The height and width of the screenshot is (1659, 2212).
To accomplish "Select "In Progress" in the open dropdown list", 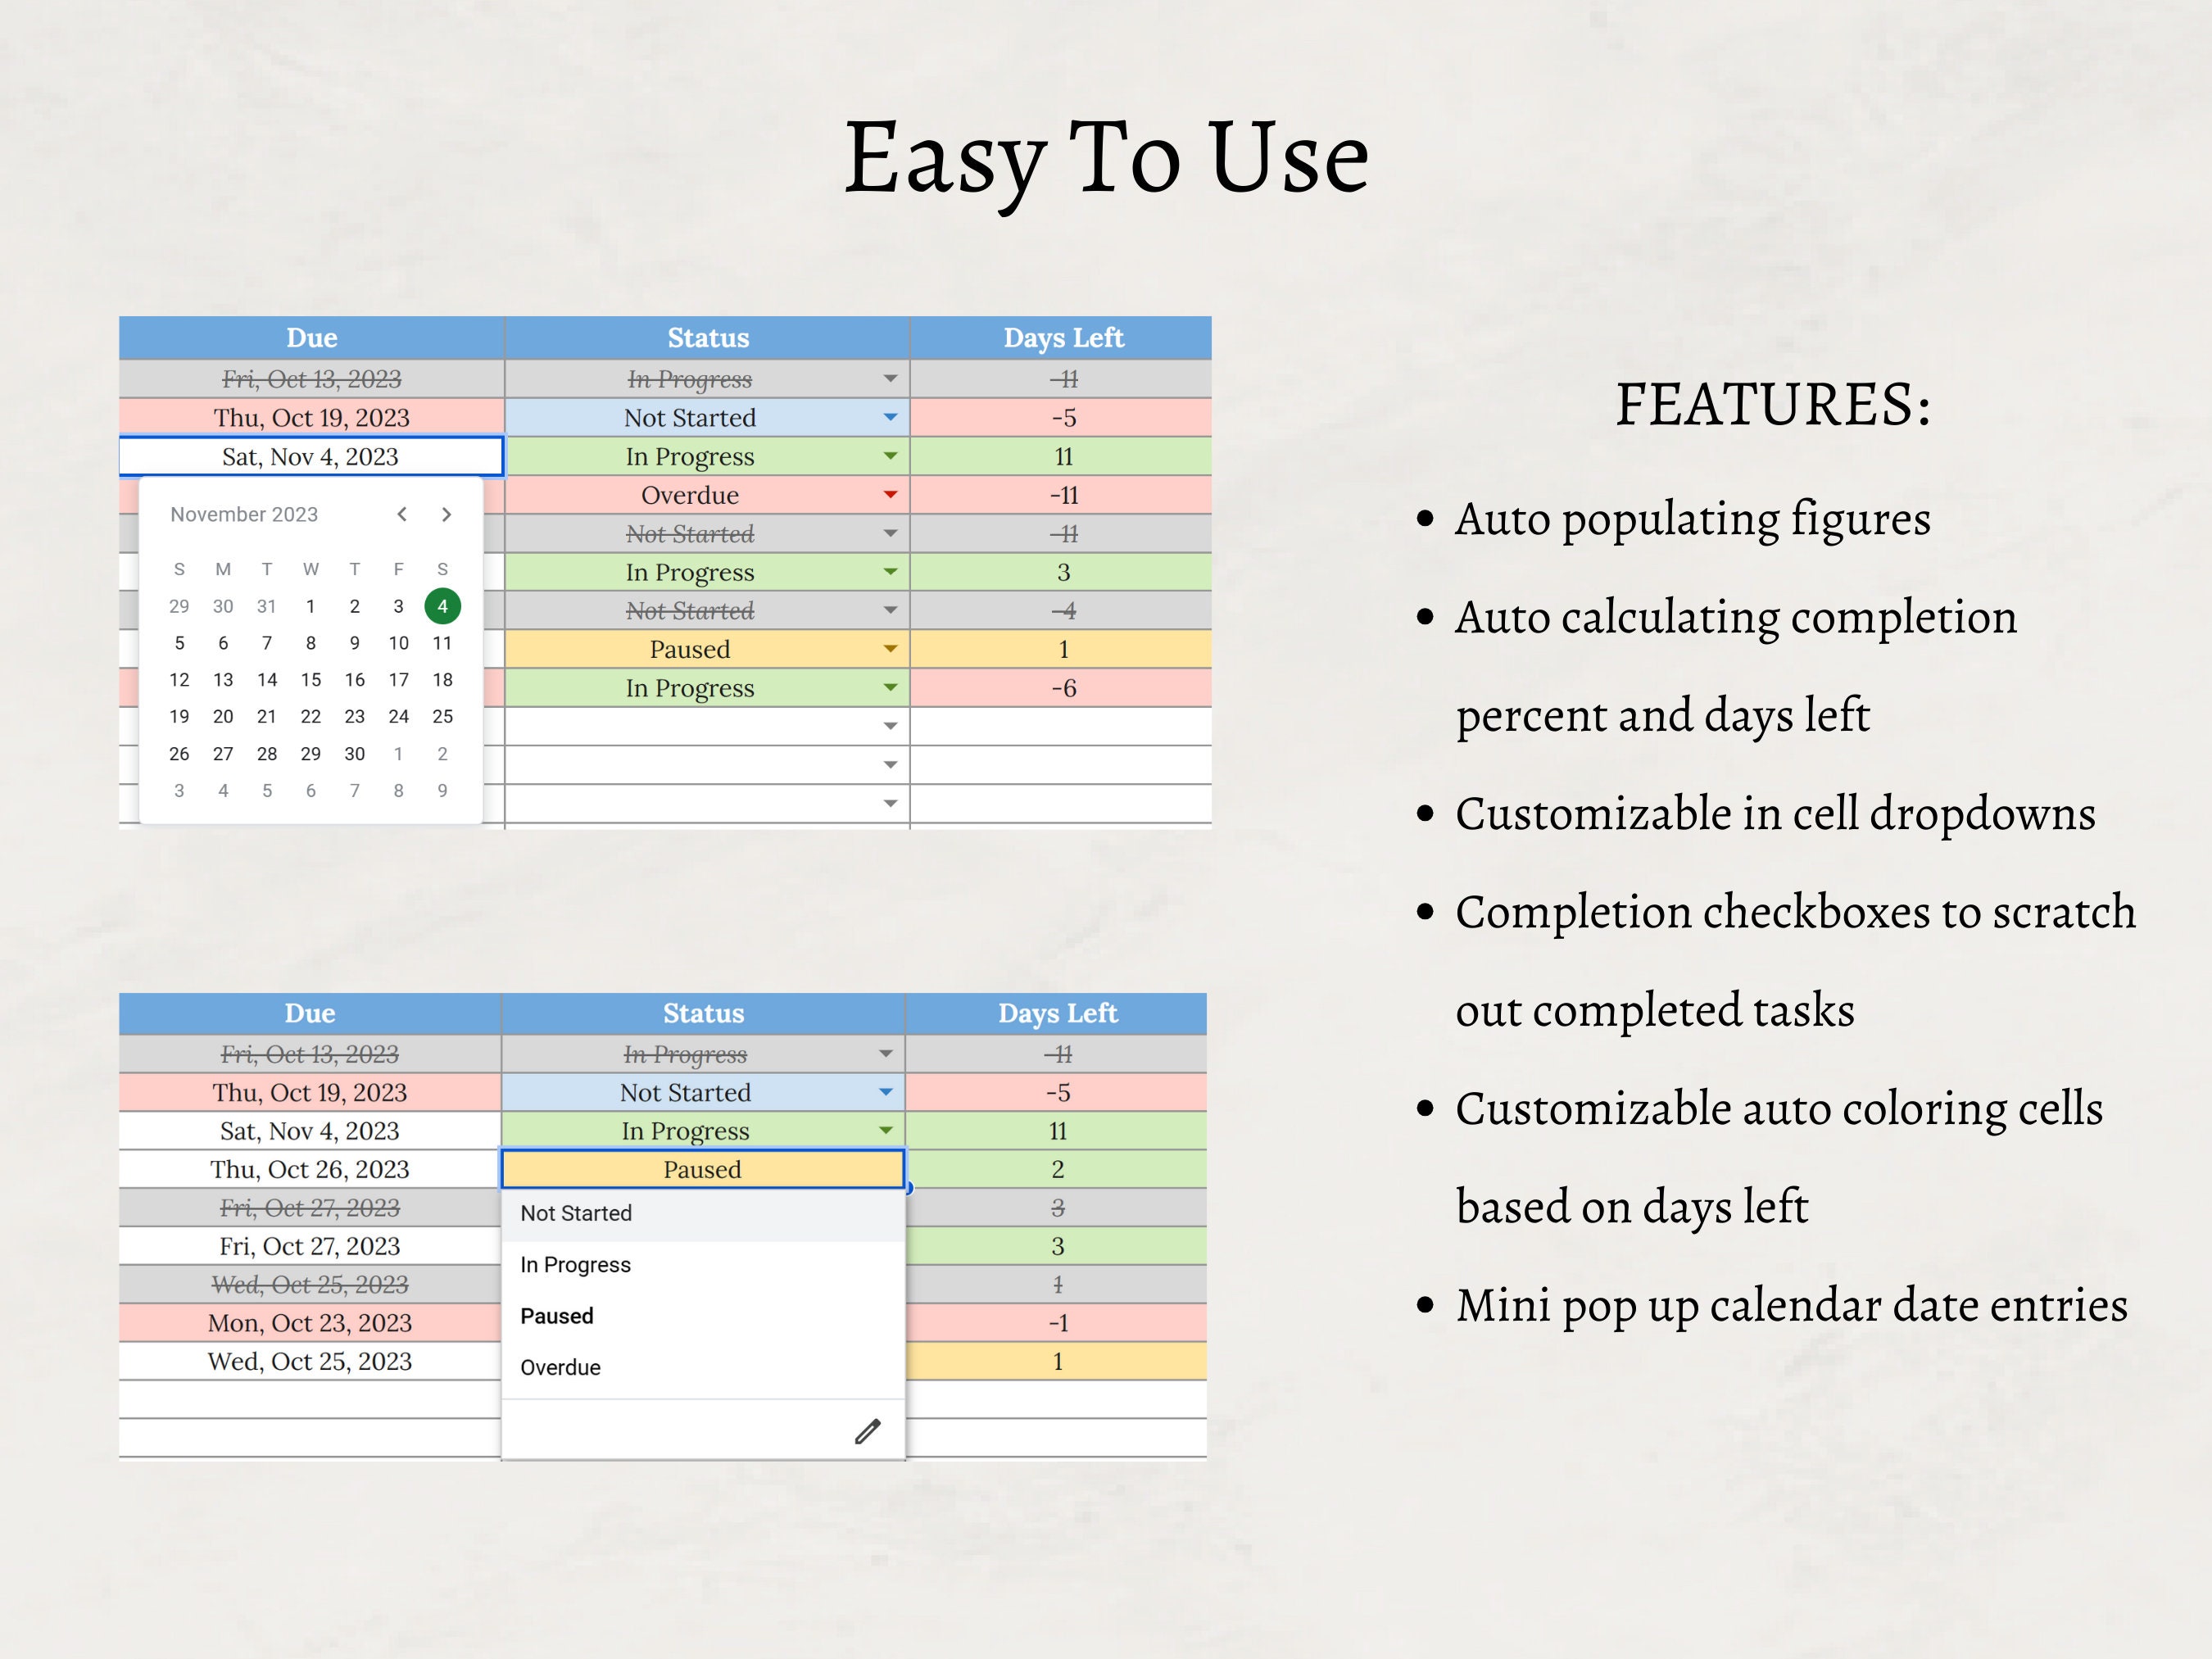I will tap(575, 1264).
